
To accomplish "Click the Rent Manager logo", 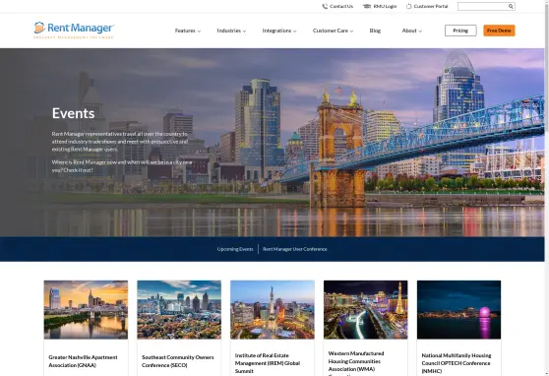I will (74, 31).
